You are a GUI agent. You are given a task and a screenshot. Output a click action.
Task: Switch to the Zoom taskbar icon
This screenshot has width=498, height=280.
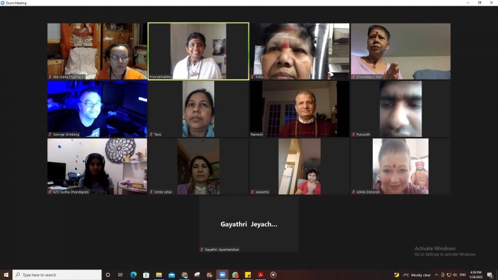coord(222,274)
